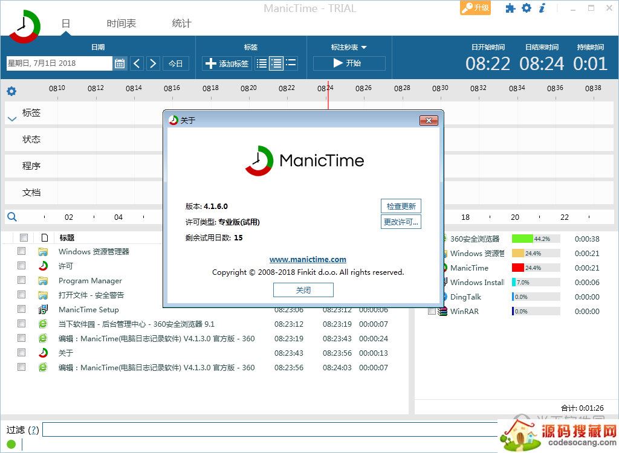Tick the checkbox for ManicTime Setup
The width and height of the screenshot is (619, 453).
click(x=22, y=309)
